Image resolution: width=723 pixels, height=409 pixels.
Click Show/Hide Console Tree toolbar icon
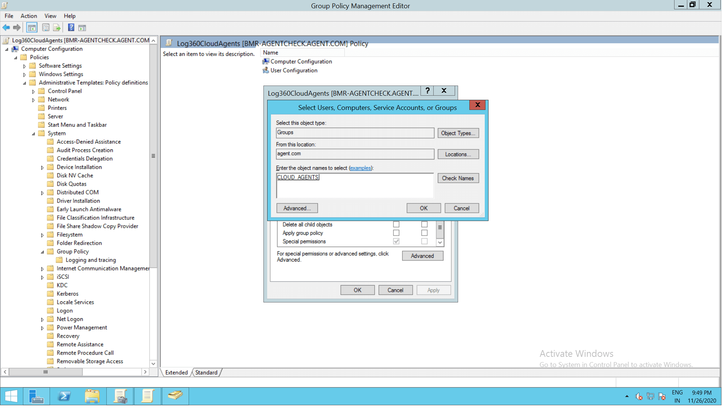[32, 28]
